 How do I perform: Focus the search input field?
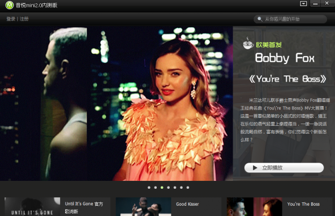pos(290,19)
